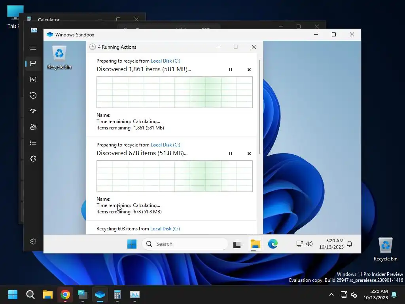Maximize the Windows Sandbox window
Viewport: 405px width, 304px height.
coord(334,35)
